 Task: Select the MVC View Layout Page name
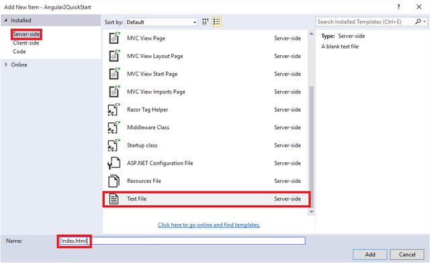click(x=155, y=56)
